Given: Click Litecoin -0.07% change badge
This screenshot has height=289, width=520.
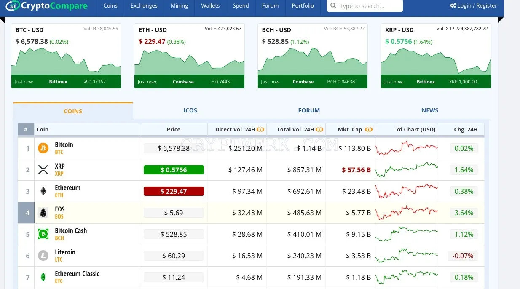Looking at the screenshot, I should (x=463, y=256).
